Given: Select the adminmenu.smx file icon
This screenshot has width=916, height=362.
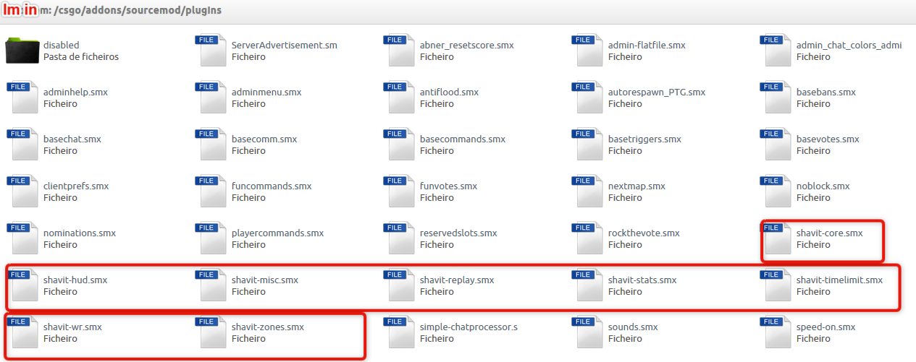Looking at the screenshot, I should (x=211, y=98).
